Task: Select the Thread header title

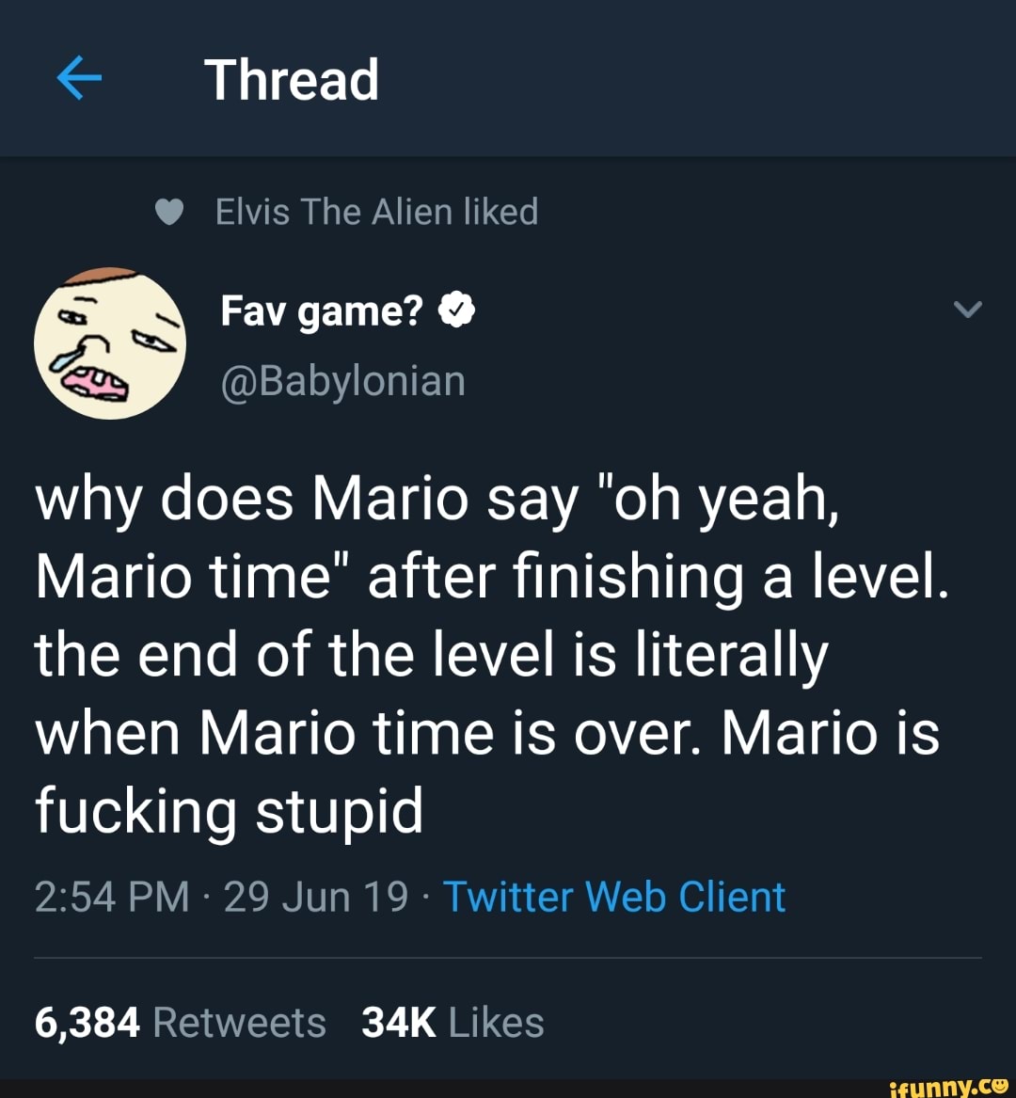Action: tap(292, 78)
